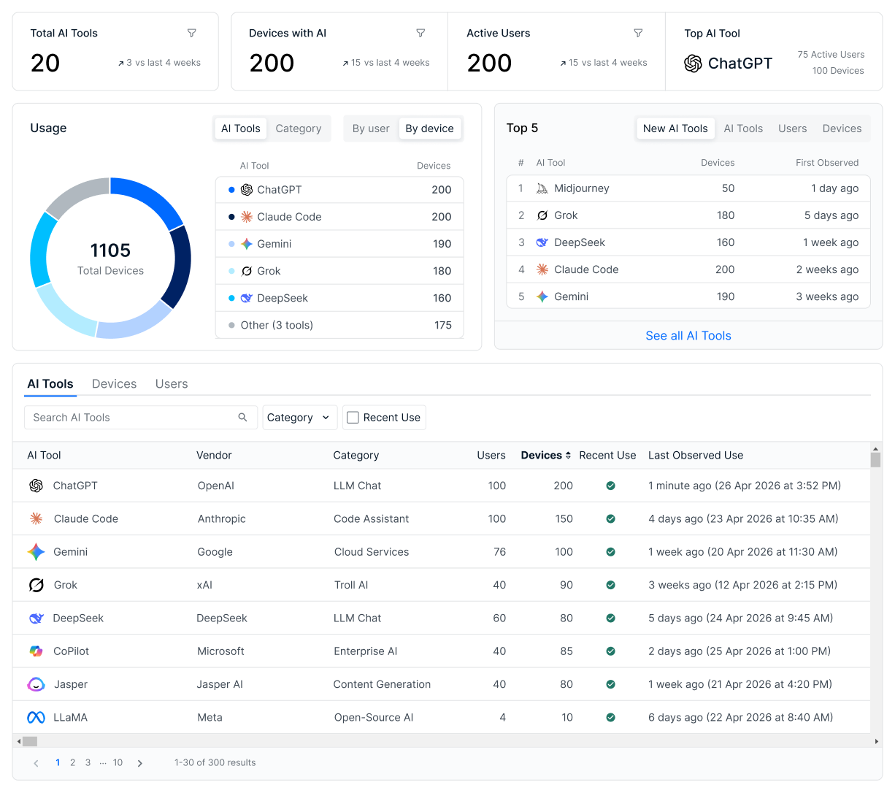Click DeepSeek icon in Usage legend
The width and height of the screenshot is (895, 793).
(x=247, y=298)
